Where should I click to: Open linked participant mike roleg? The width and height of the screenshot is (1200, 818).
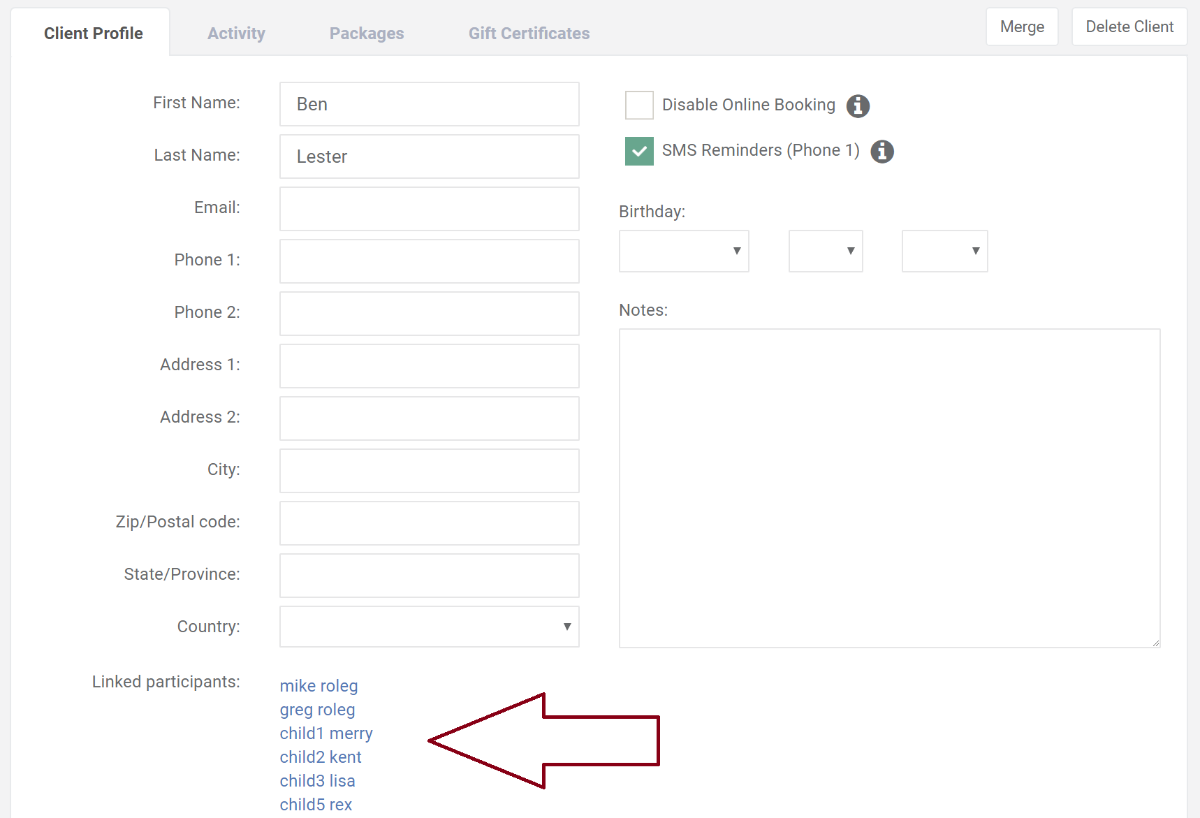point(319,686)
